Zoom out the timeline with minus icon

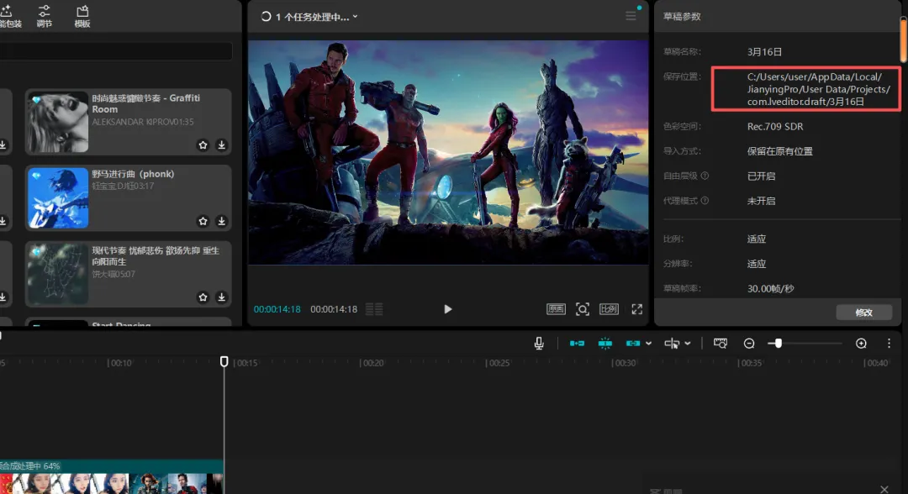[x=749, y=344]
